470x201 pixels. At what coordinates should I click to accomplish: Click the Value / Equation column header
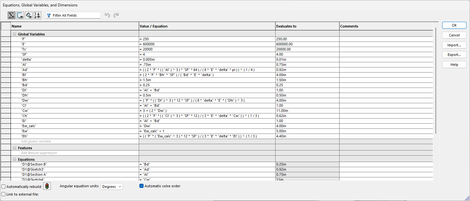207,26
